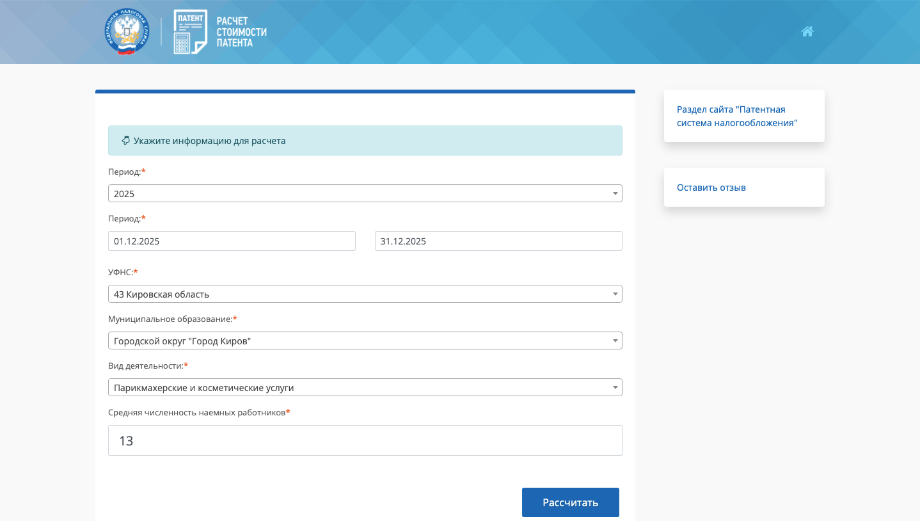Click the Federal Tax Service emblem logo
920x521 pixels.
click(x=127, y=31)
